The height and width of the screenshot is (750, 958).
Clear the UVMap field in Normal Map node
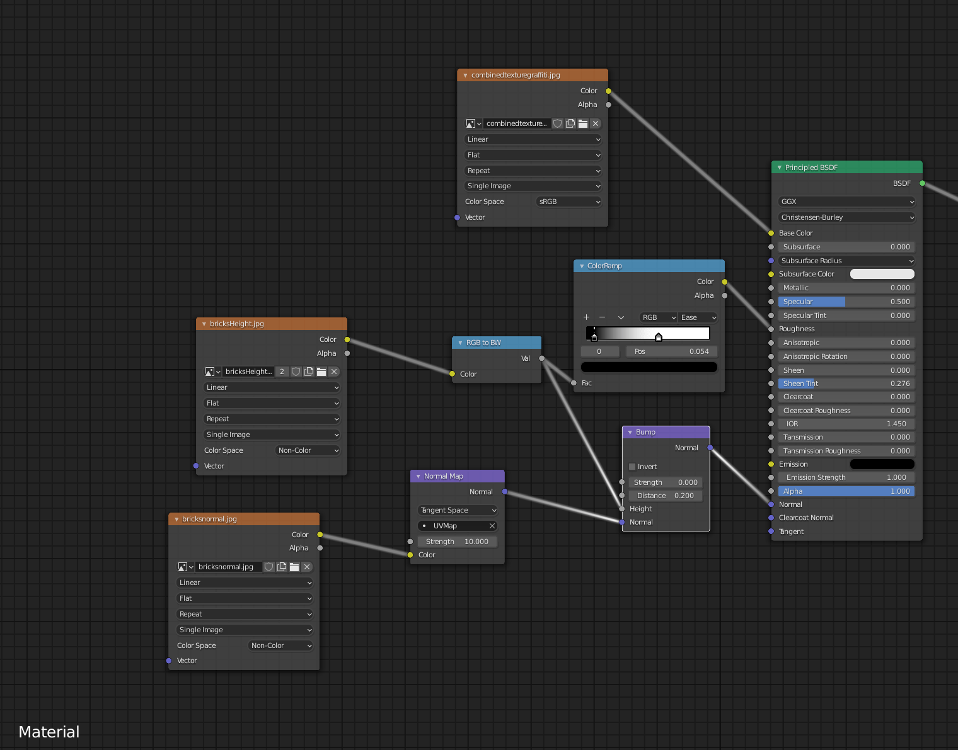pyautogui.click(x=492, y=526)
